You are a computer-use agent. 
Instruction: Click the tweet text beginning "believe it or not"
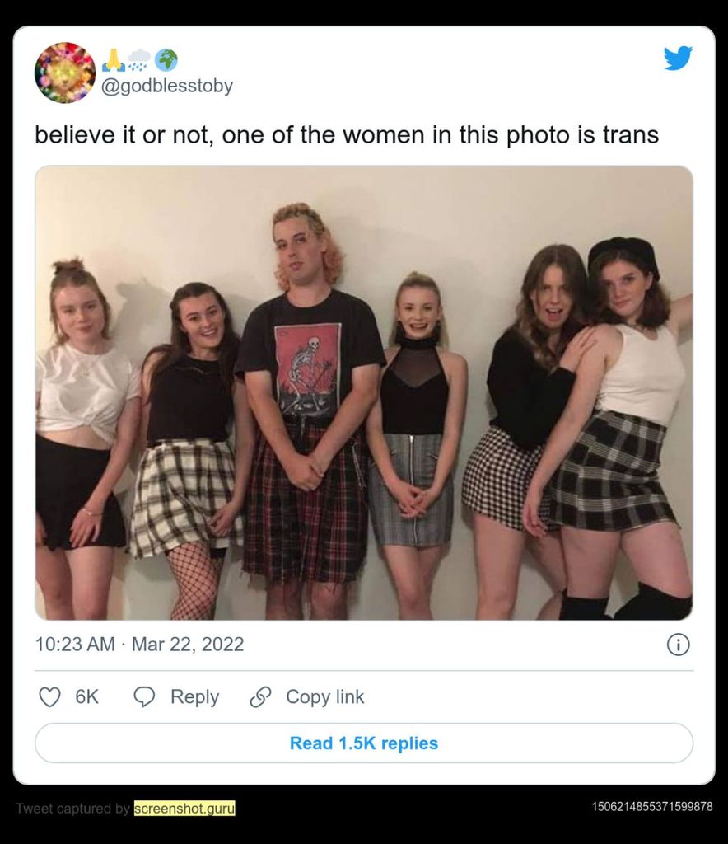(x=347, y=135)
